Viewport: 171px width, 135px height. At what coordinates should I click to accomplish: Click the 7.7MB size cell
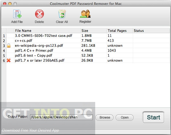(x=93, y=41)
